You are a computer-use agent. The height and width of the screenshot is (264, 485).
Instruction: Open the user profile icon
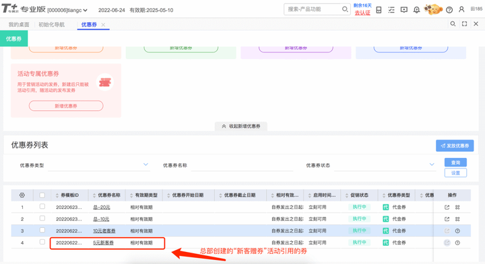[461, 9]
